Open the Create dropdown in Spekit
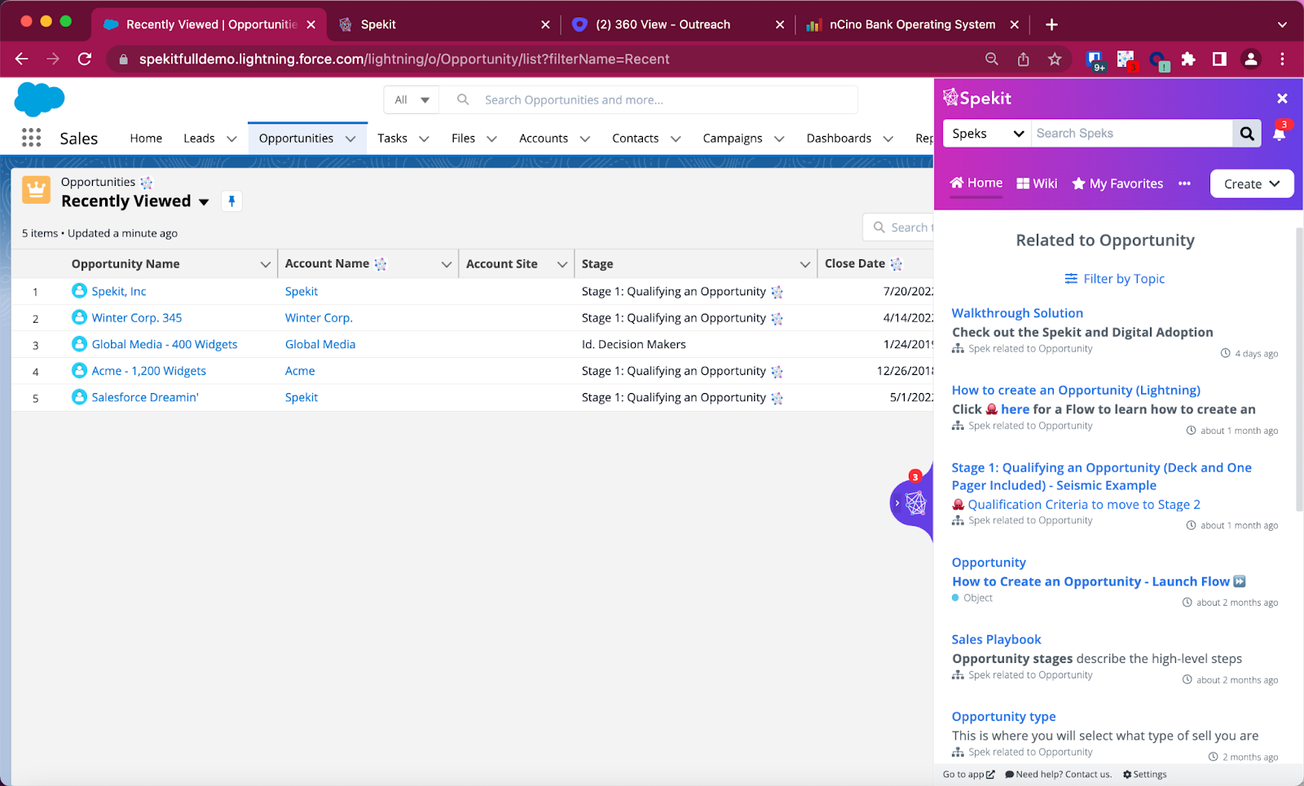 (x=1252, y=183)
